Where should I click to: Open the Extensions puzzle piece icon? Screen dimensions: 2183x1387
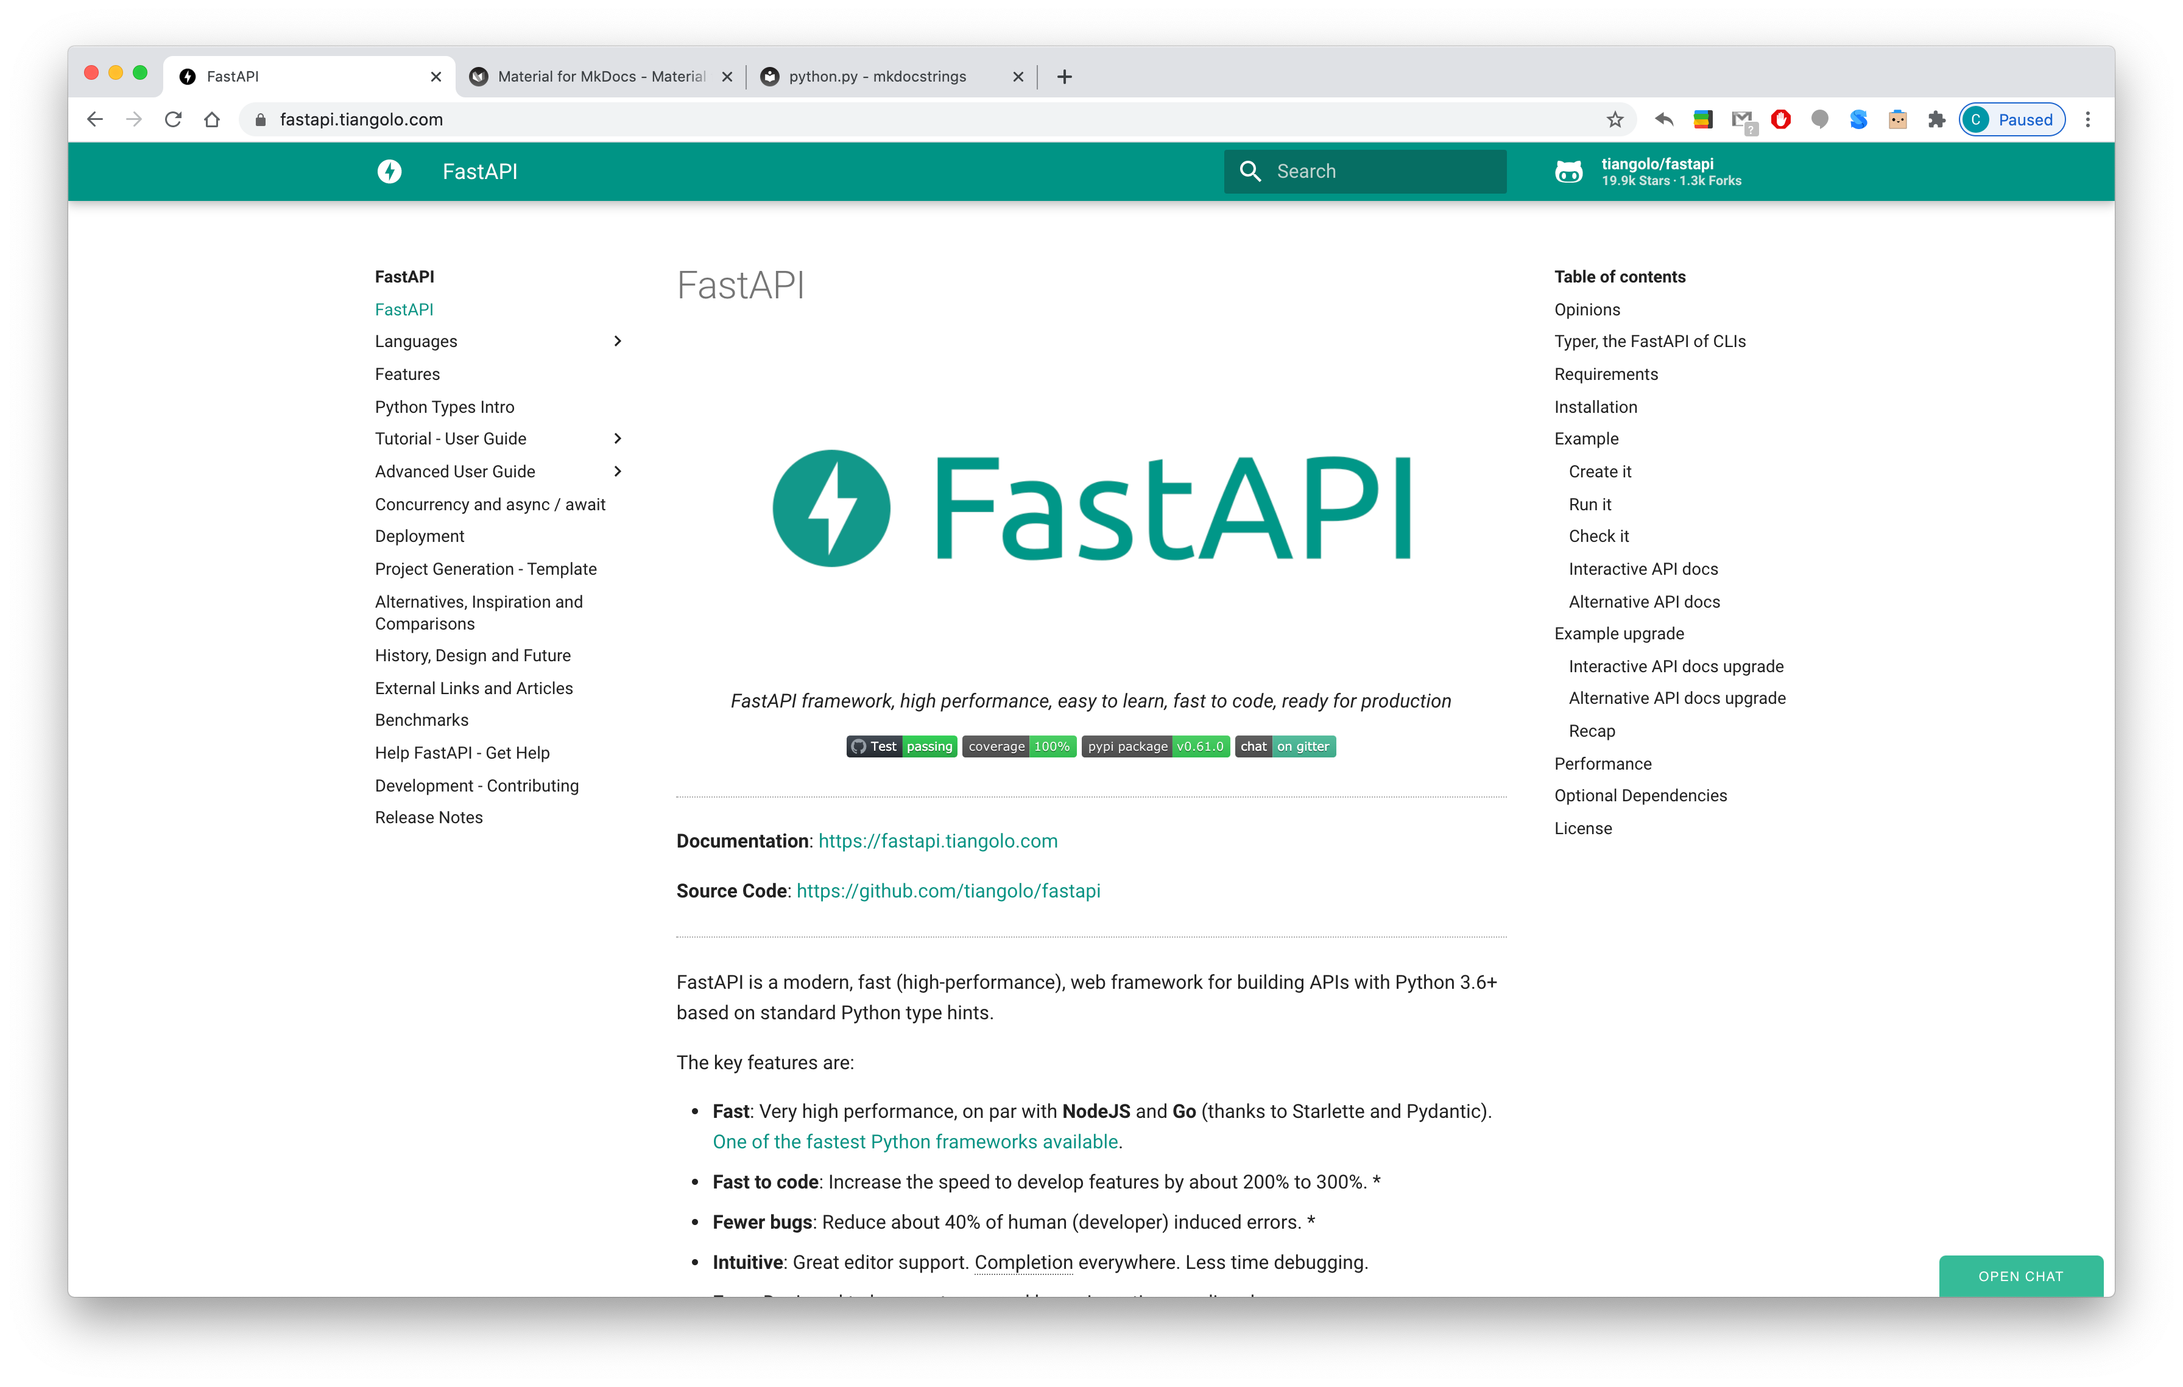(1936, 119)
